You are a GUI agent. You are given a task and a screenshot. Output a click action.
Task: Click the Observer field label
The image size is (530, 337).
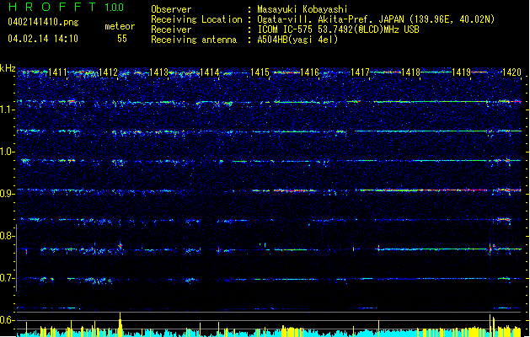[x=171, y=9]
